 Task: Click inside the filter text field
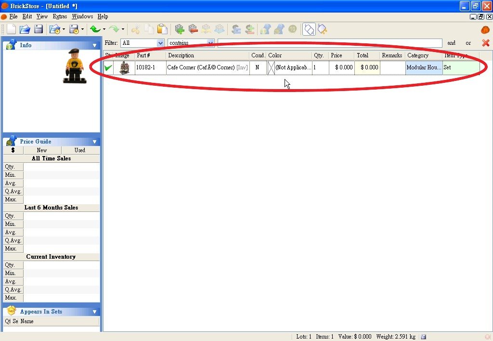pyautogui.click(x=330, y=43)
